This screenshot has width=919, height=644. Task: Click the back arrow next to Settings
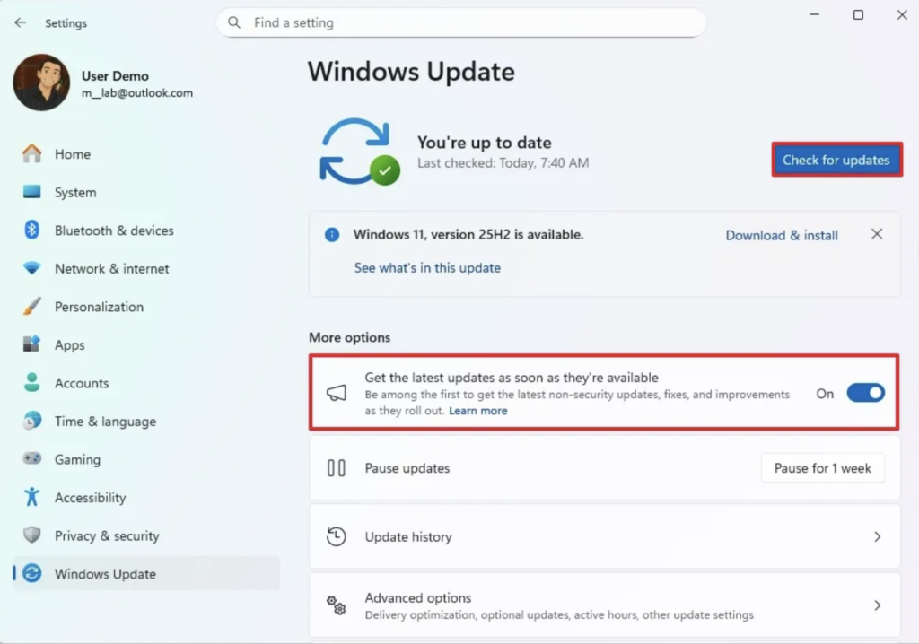(x=21, y=23)
